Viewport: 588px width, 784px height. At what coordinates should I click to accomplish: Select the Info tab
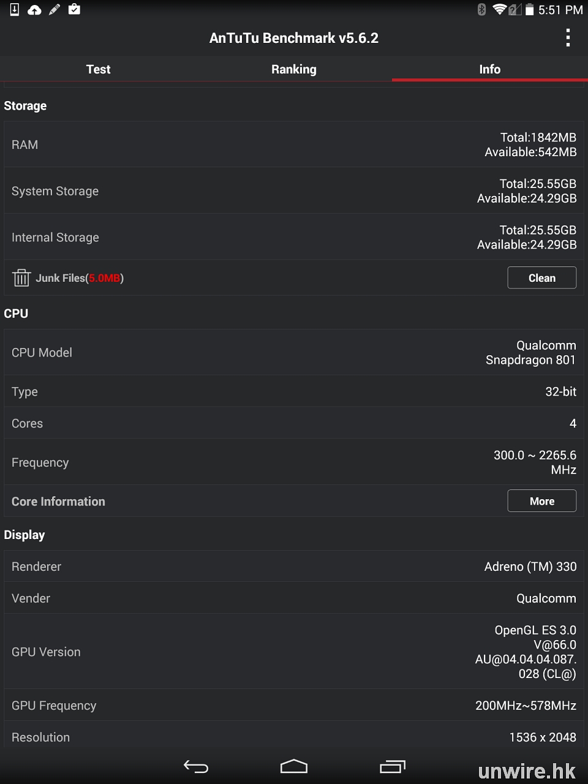490,69
